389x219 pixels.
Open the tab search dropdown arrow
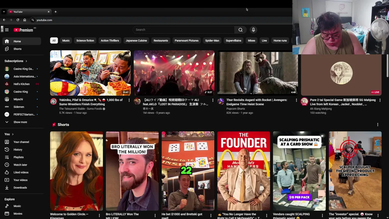tap(4, 12)
